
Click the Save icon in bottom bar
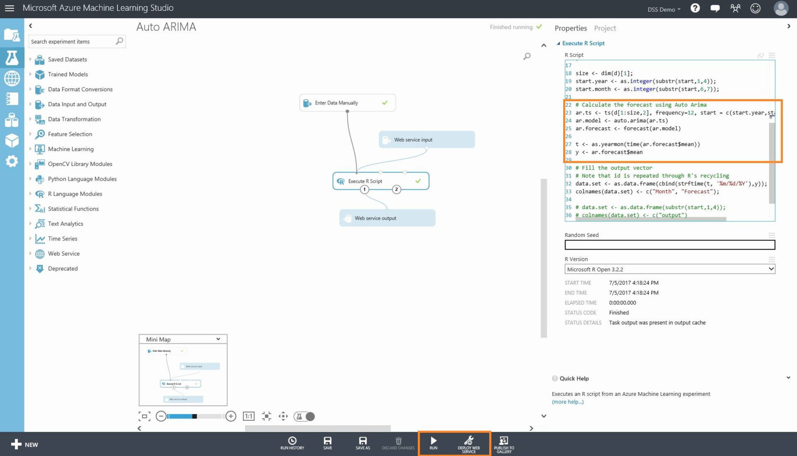(x=327, y=441)
